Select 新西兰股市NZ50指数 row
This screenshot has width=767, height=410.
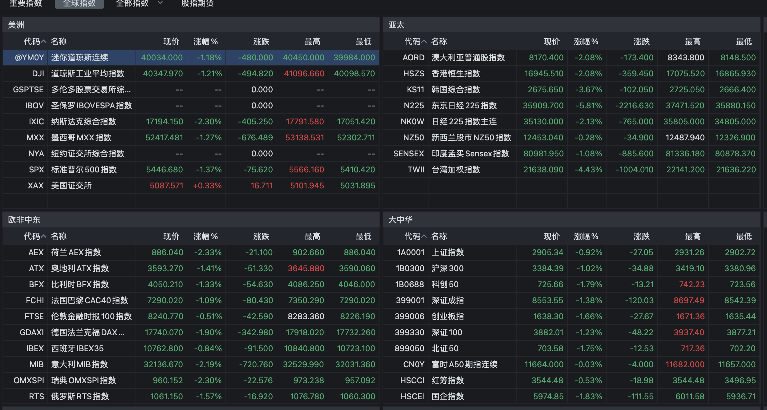click(572, 138)
